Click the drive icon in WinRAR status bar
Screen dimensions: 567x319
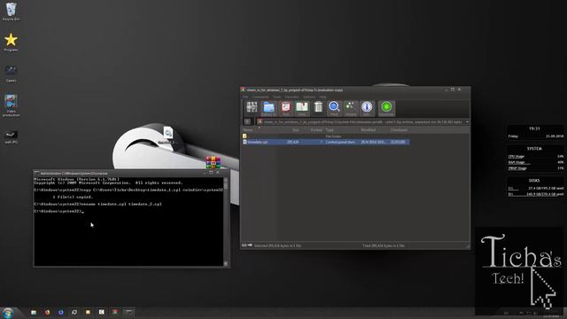(245, 245)
